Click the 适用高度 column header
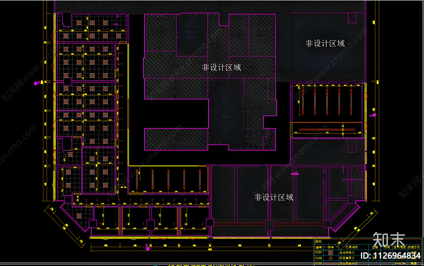Image resolution: width=424 pixels, height=266 pixels. tap(400, 247)
